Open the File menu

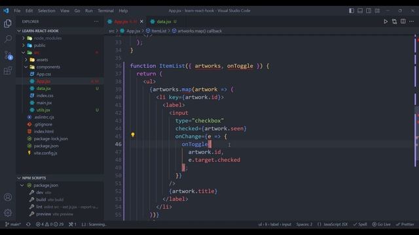17,10
